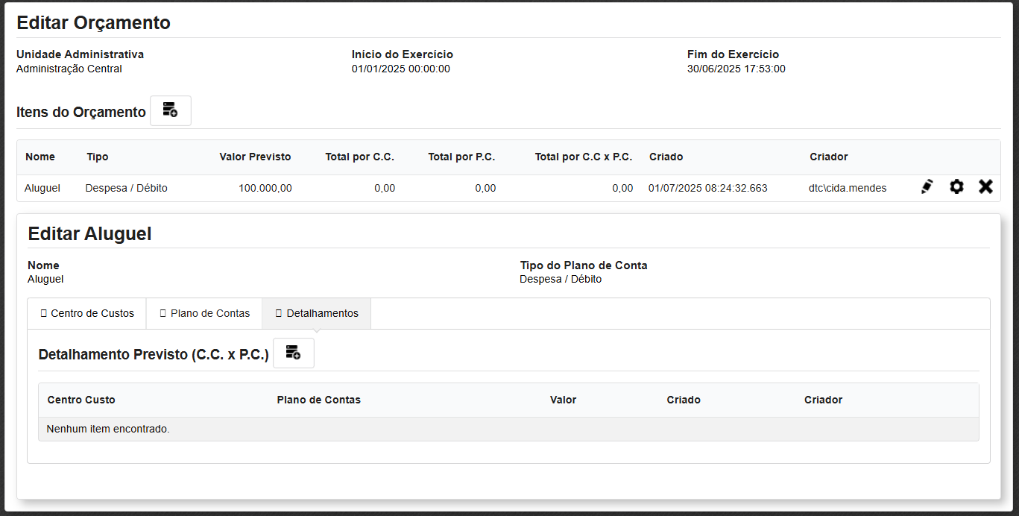
Task: Select the Detalhamentos tab
Action: coord(316,313)
